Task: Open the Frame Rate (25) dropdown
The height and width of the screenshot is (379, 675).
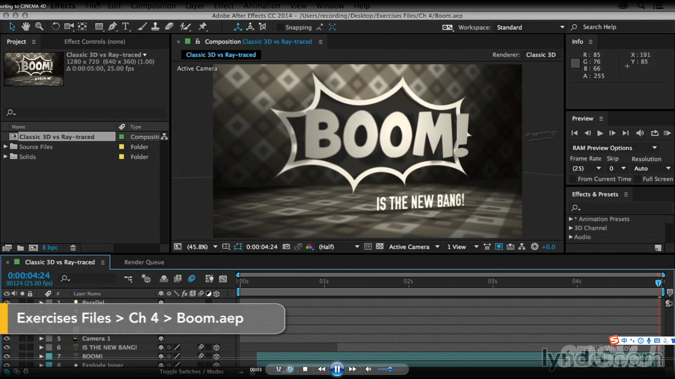Action: pos(586,168)
